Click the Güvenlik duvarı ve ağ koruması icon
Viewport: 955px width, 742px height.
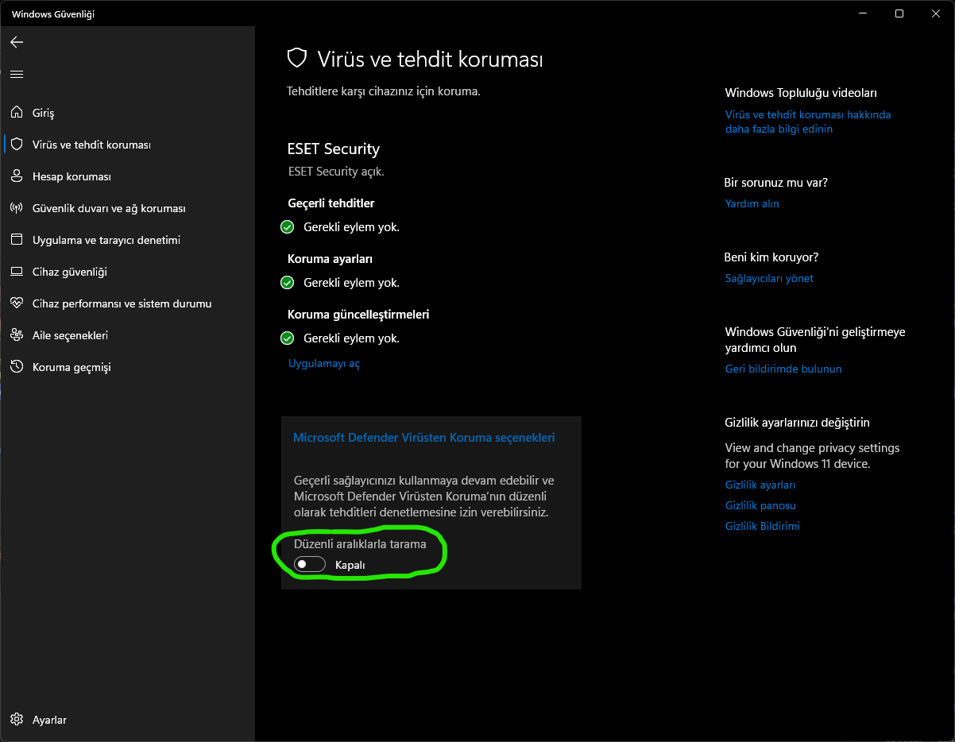click(x=17, y=208)
